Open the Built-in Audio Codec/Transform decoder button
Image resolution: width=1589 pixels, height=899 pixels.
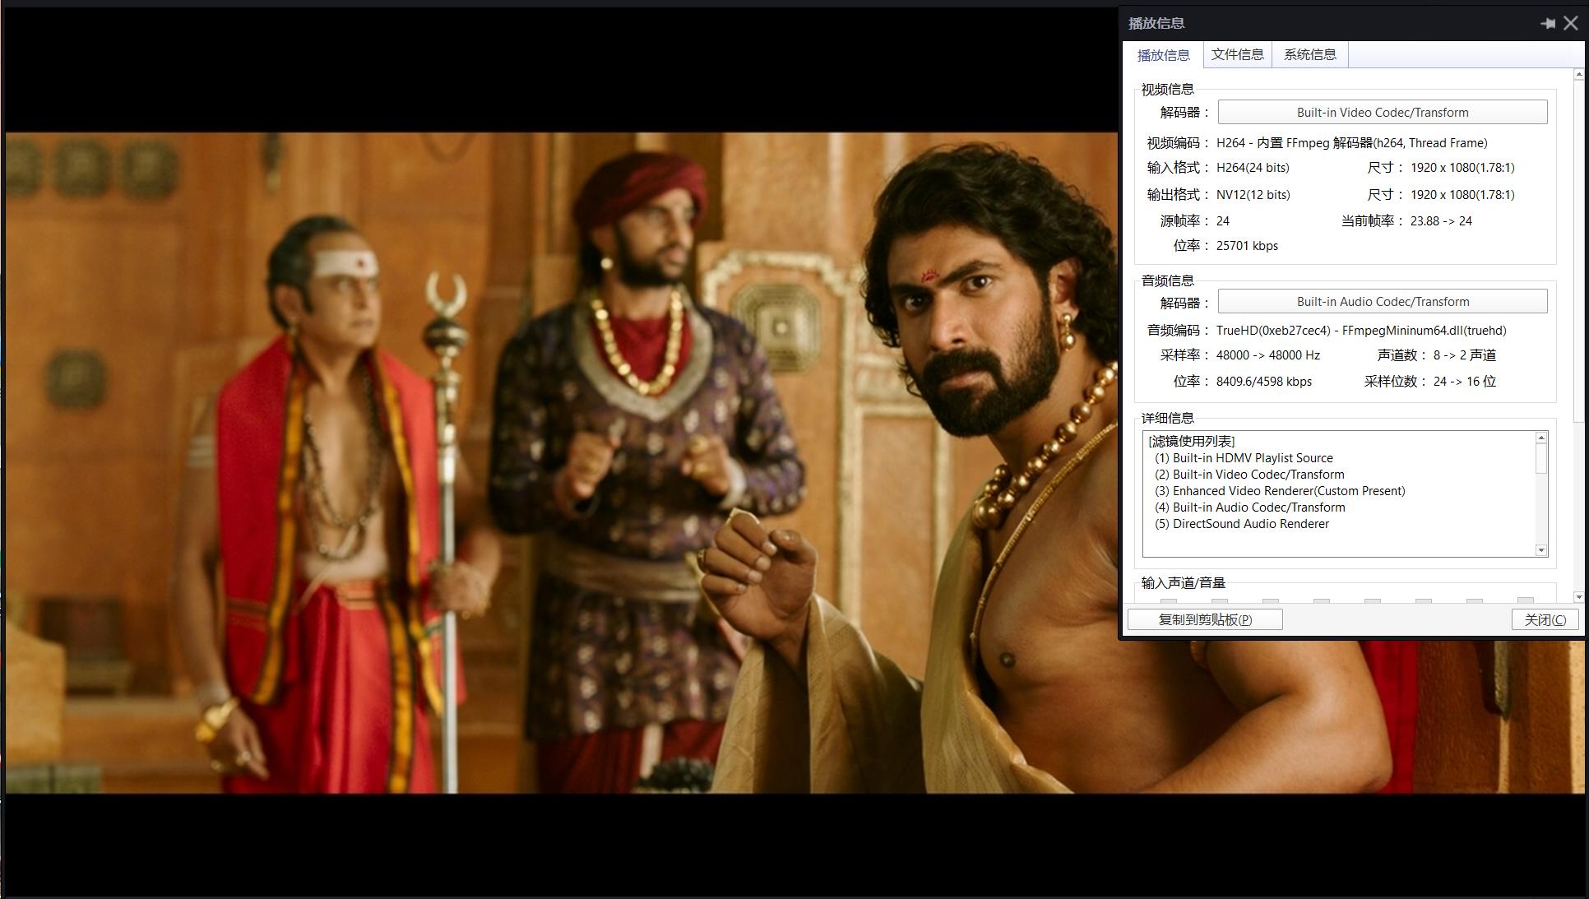point(1382,302)
